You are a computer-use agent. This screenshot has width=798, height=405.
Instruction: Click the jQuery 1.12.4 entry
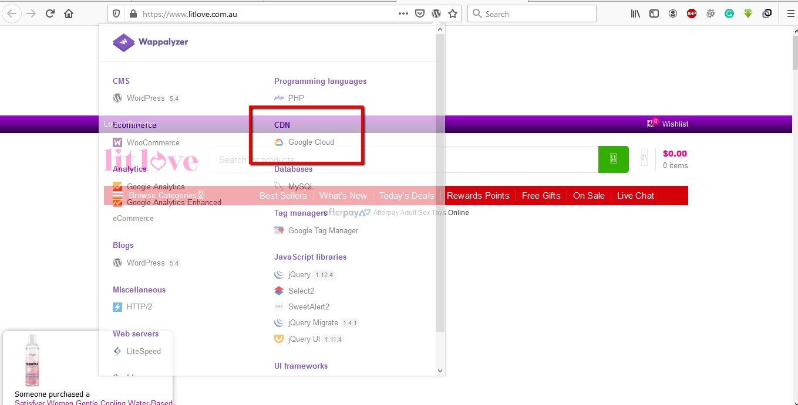tap(304, 275)
